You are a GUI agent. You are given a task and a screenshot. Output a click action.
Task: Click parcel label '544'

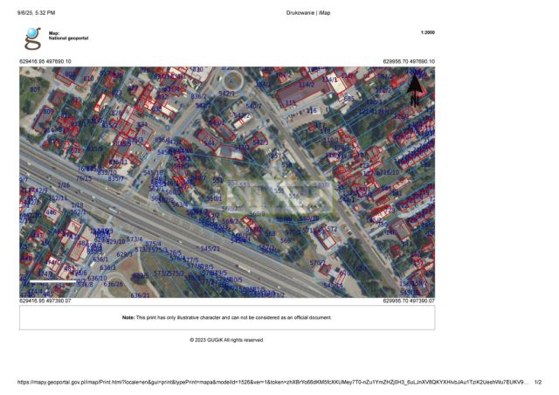(210, 143)
